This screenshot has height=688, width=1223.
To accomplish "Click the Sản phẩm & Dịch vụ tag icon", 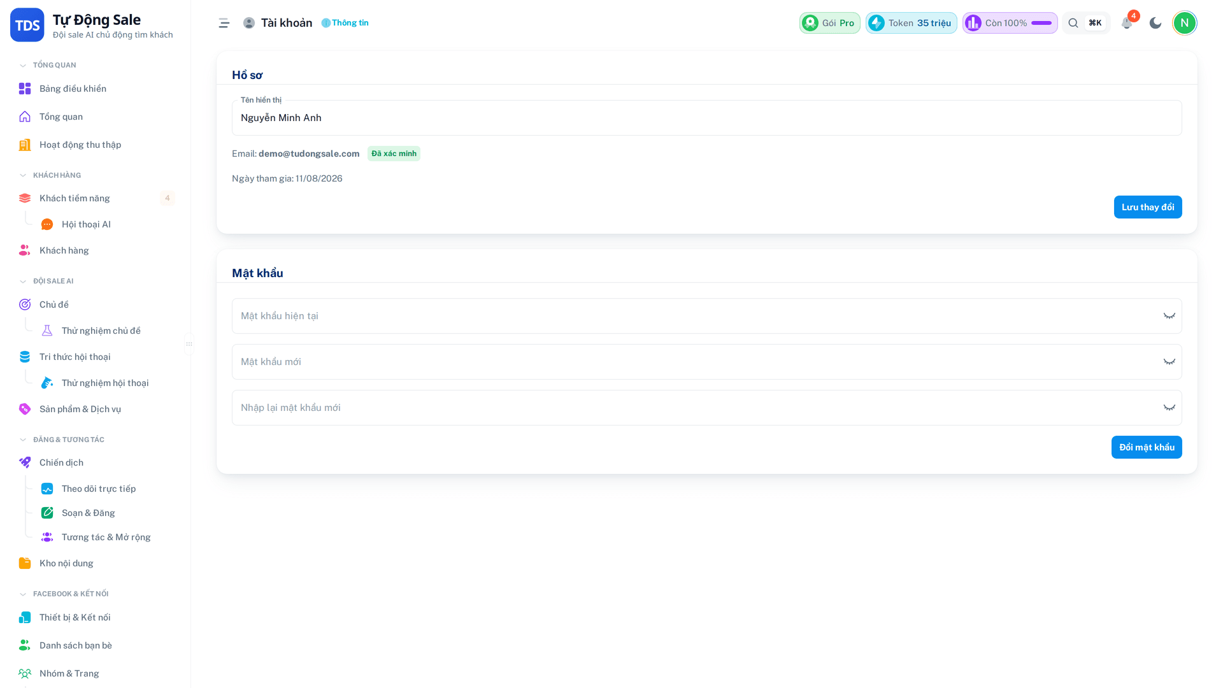I will click(x=25, y=409).
